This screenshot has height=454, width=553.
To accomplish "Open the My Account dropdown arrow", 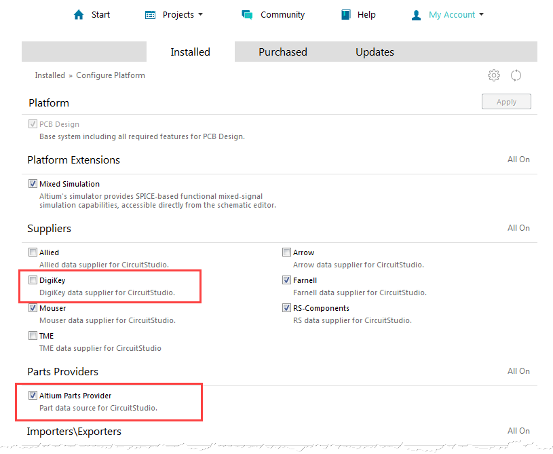I will [481, 15].
